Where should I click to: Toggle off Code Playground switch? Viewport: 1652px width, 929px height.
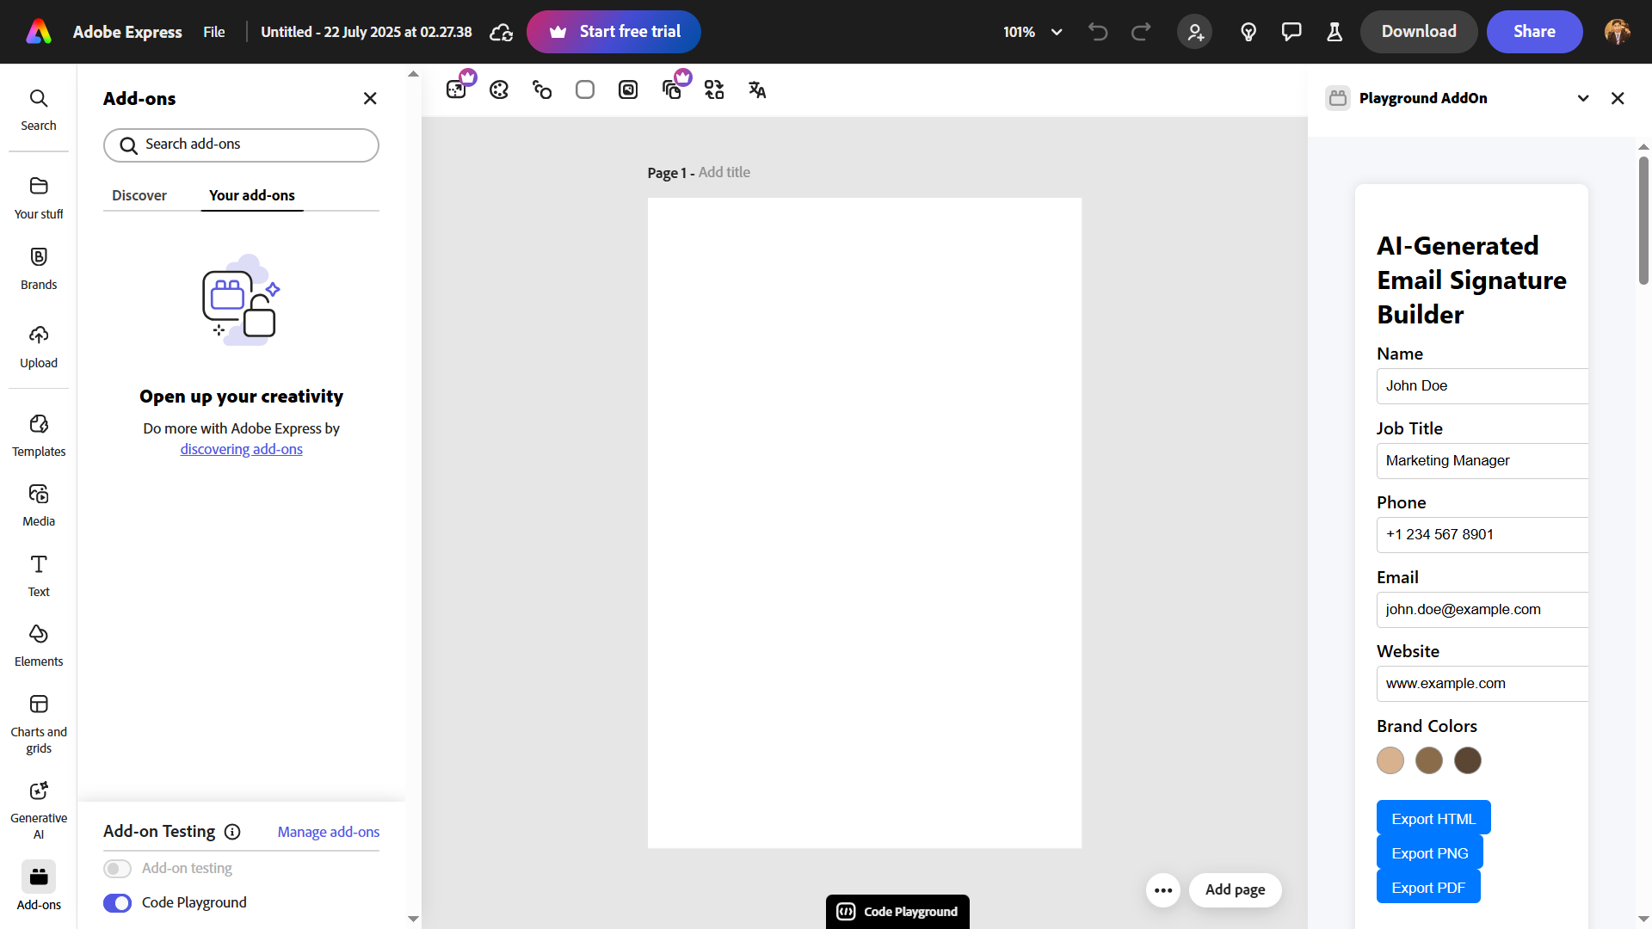118,903
